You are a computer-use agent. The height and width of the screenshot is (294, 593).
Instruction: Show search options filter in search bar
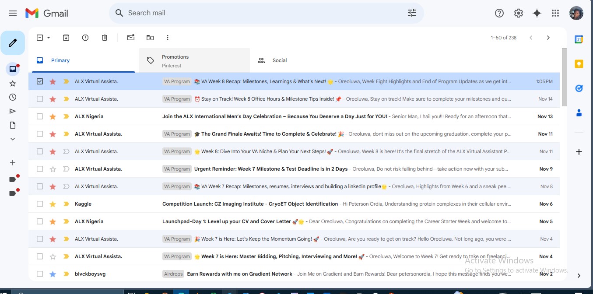[x=412, y=13]
